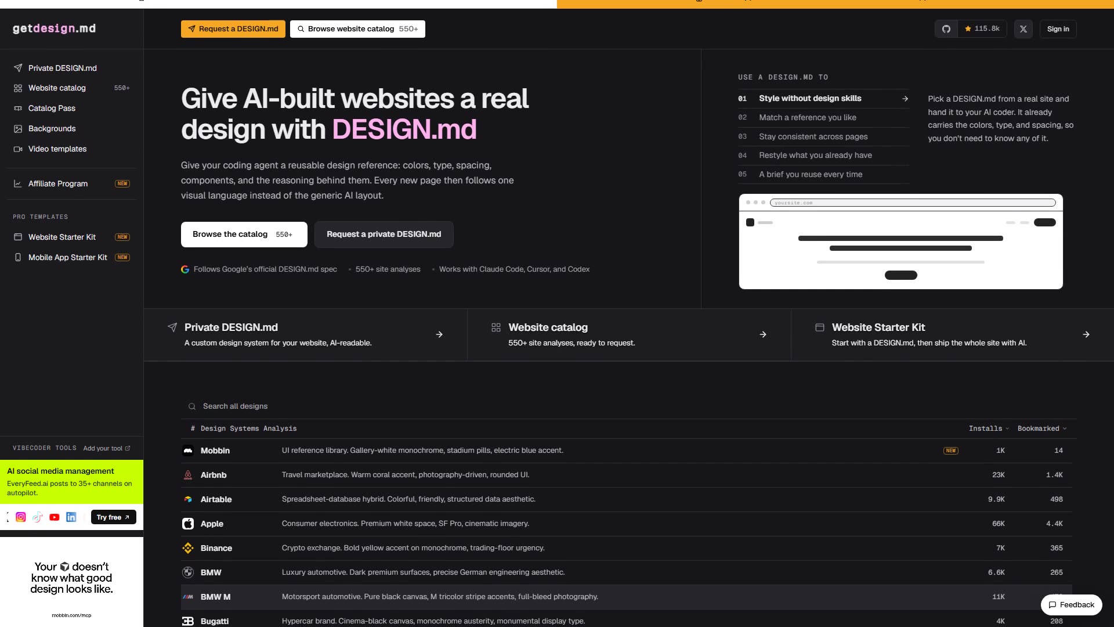Select 'Style without design skills' use case
Screen dimensions: 1114x627
(823, 99)
